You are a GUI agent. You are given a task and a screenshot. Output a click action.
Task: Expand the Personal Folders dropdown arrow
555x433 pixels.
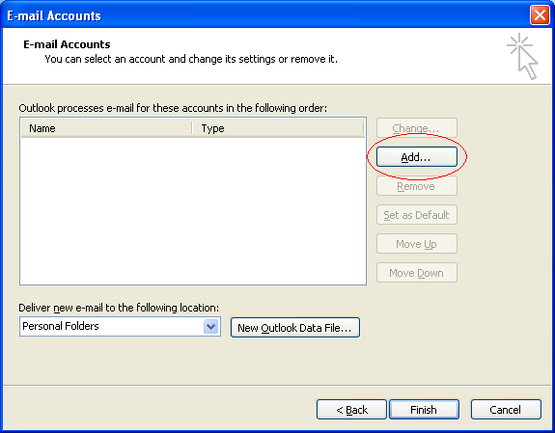tap(210, 326)
